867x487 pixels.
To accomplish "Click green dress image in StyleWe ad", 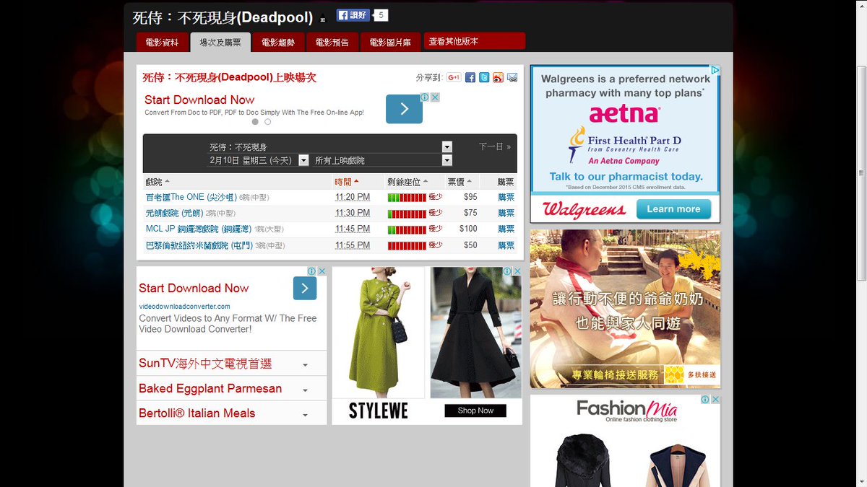I will pyautogui.click(x=379, y=333).
